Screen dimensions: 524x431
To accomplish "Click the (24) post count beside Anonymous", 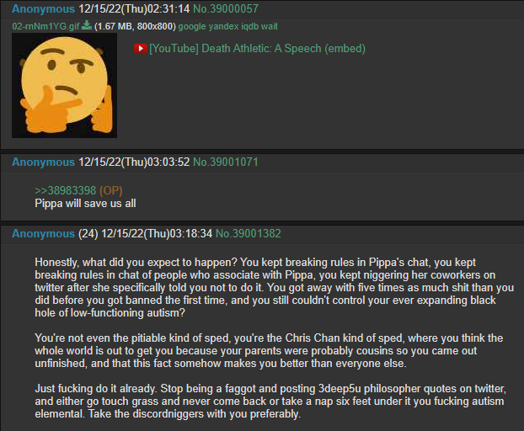I will pos(88,233).
